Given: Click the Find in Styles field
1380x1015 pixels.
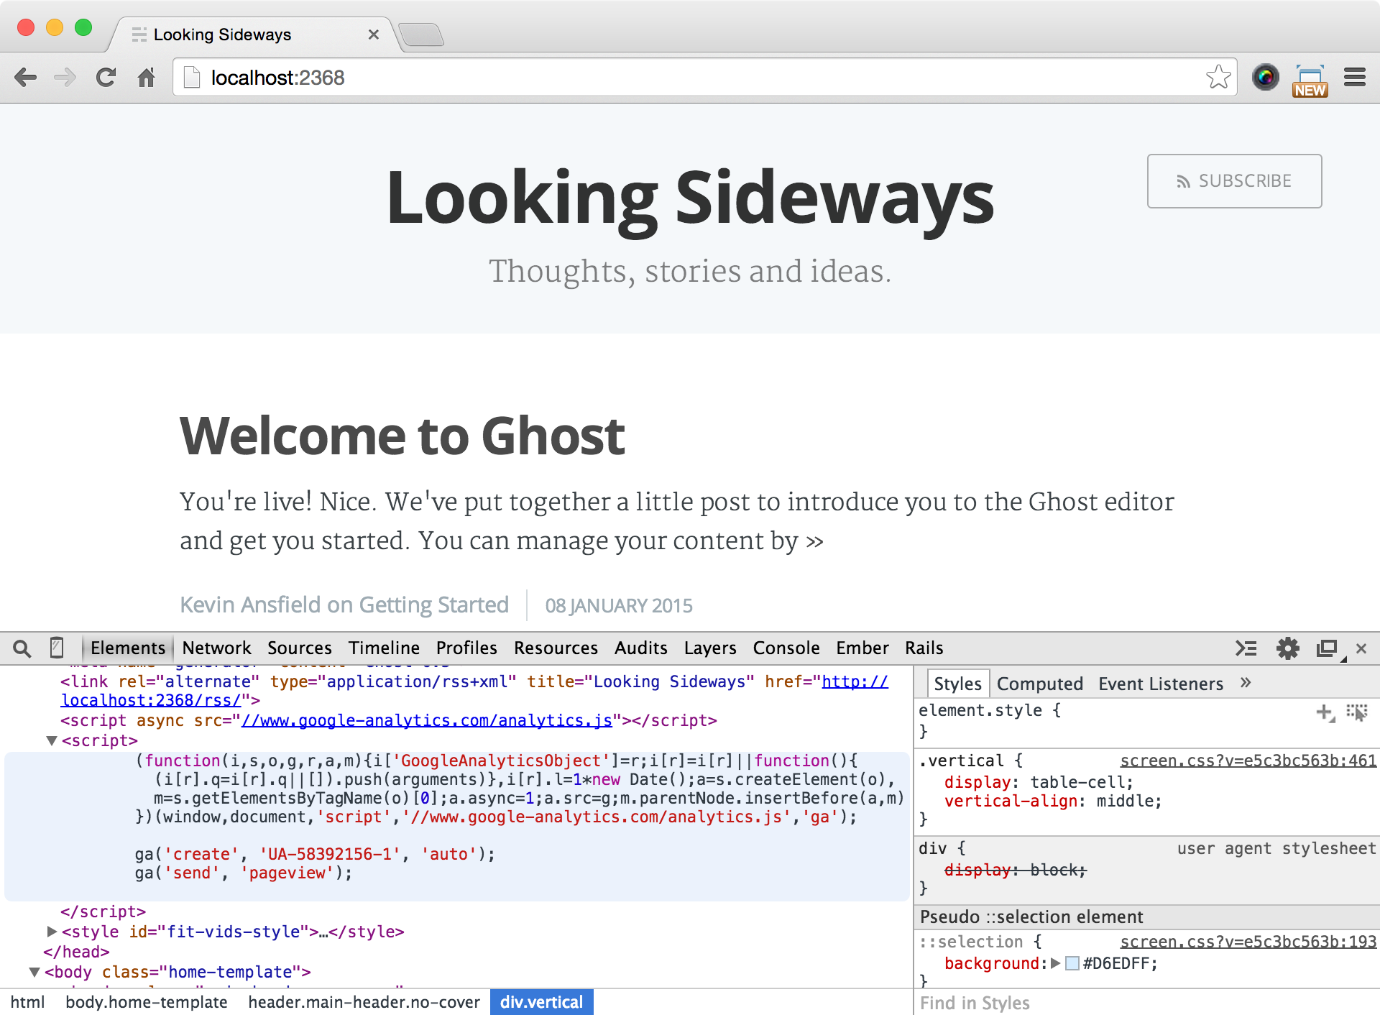Looking at the screenshot, I should coord(1147,1003).
